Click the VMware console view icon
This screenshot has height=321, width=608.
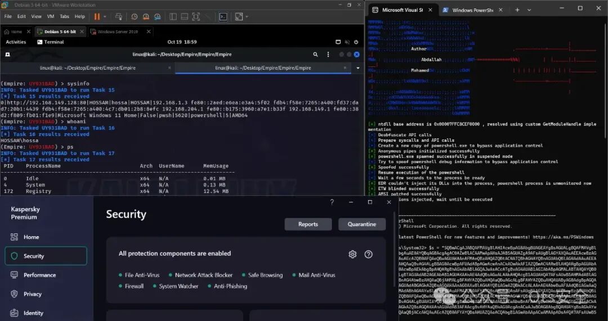223,17
